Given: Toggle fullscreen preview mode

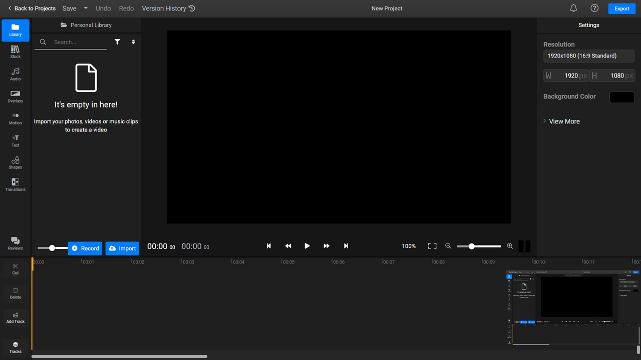Looking at the screenshot, I should coord(432,245).
